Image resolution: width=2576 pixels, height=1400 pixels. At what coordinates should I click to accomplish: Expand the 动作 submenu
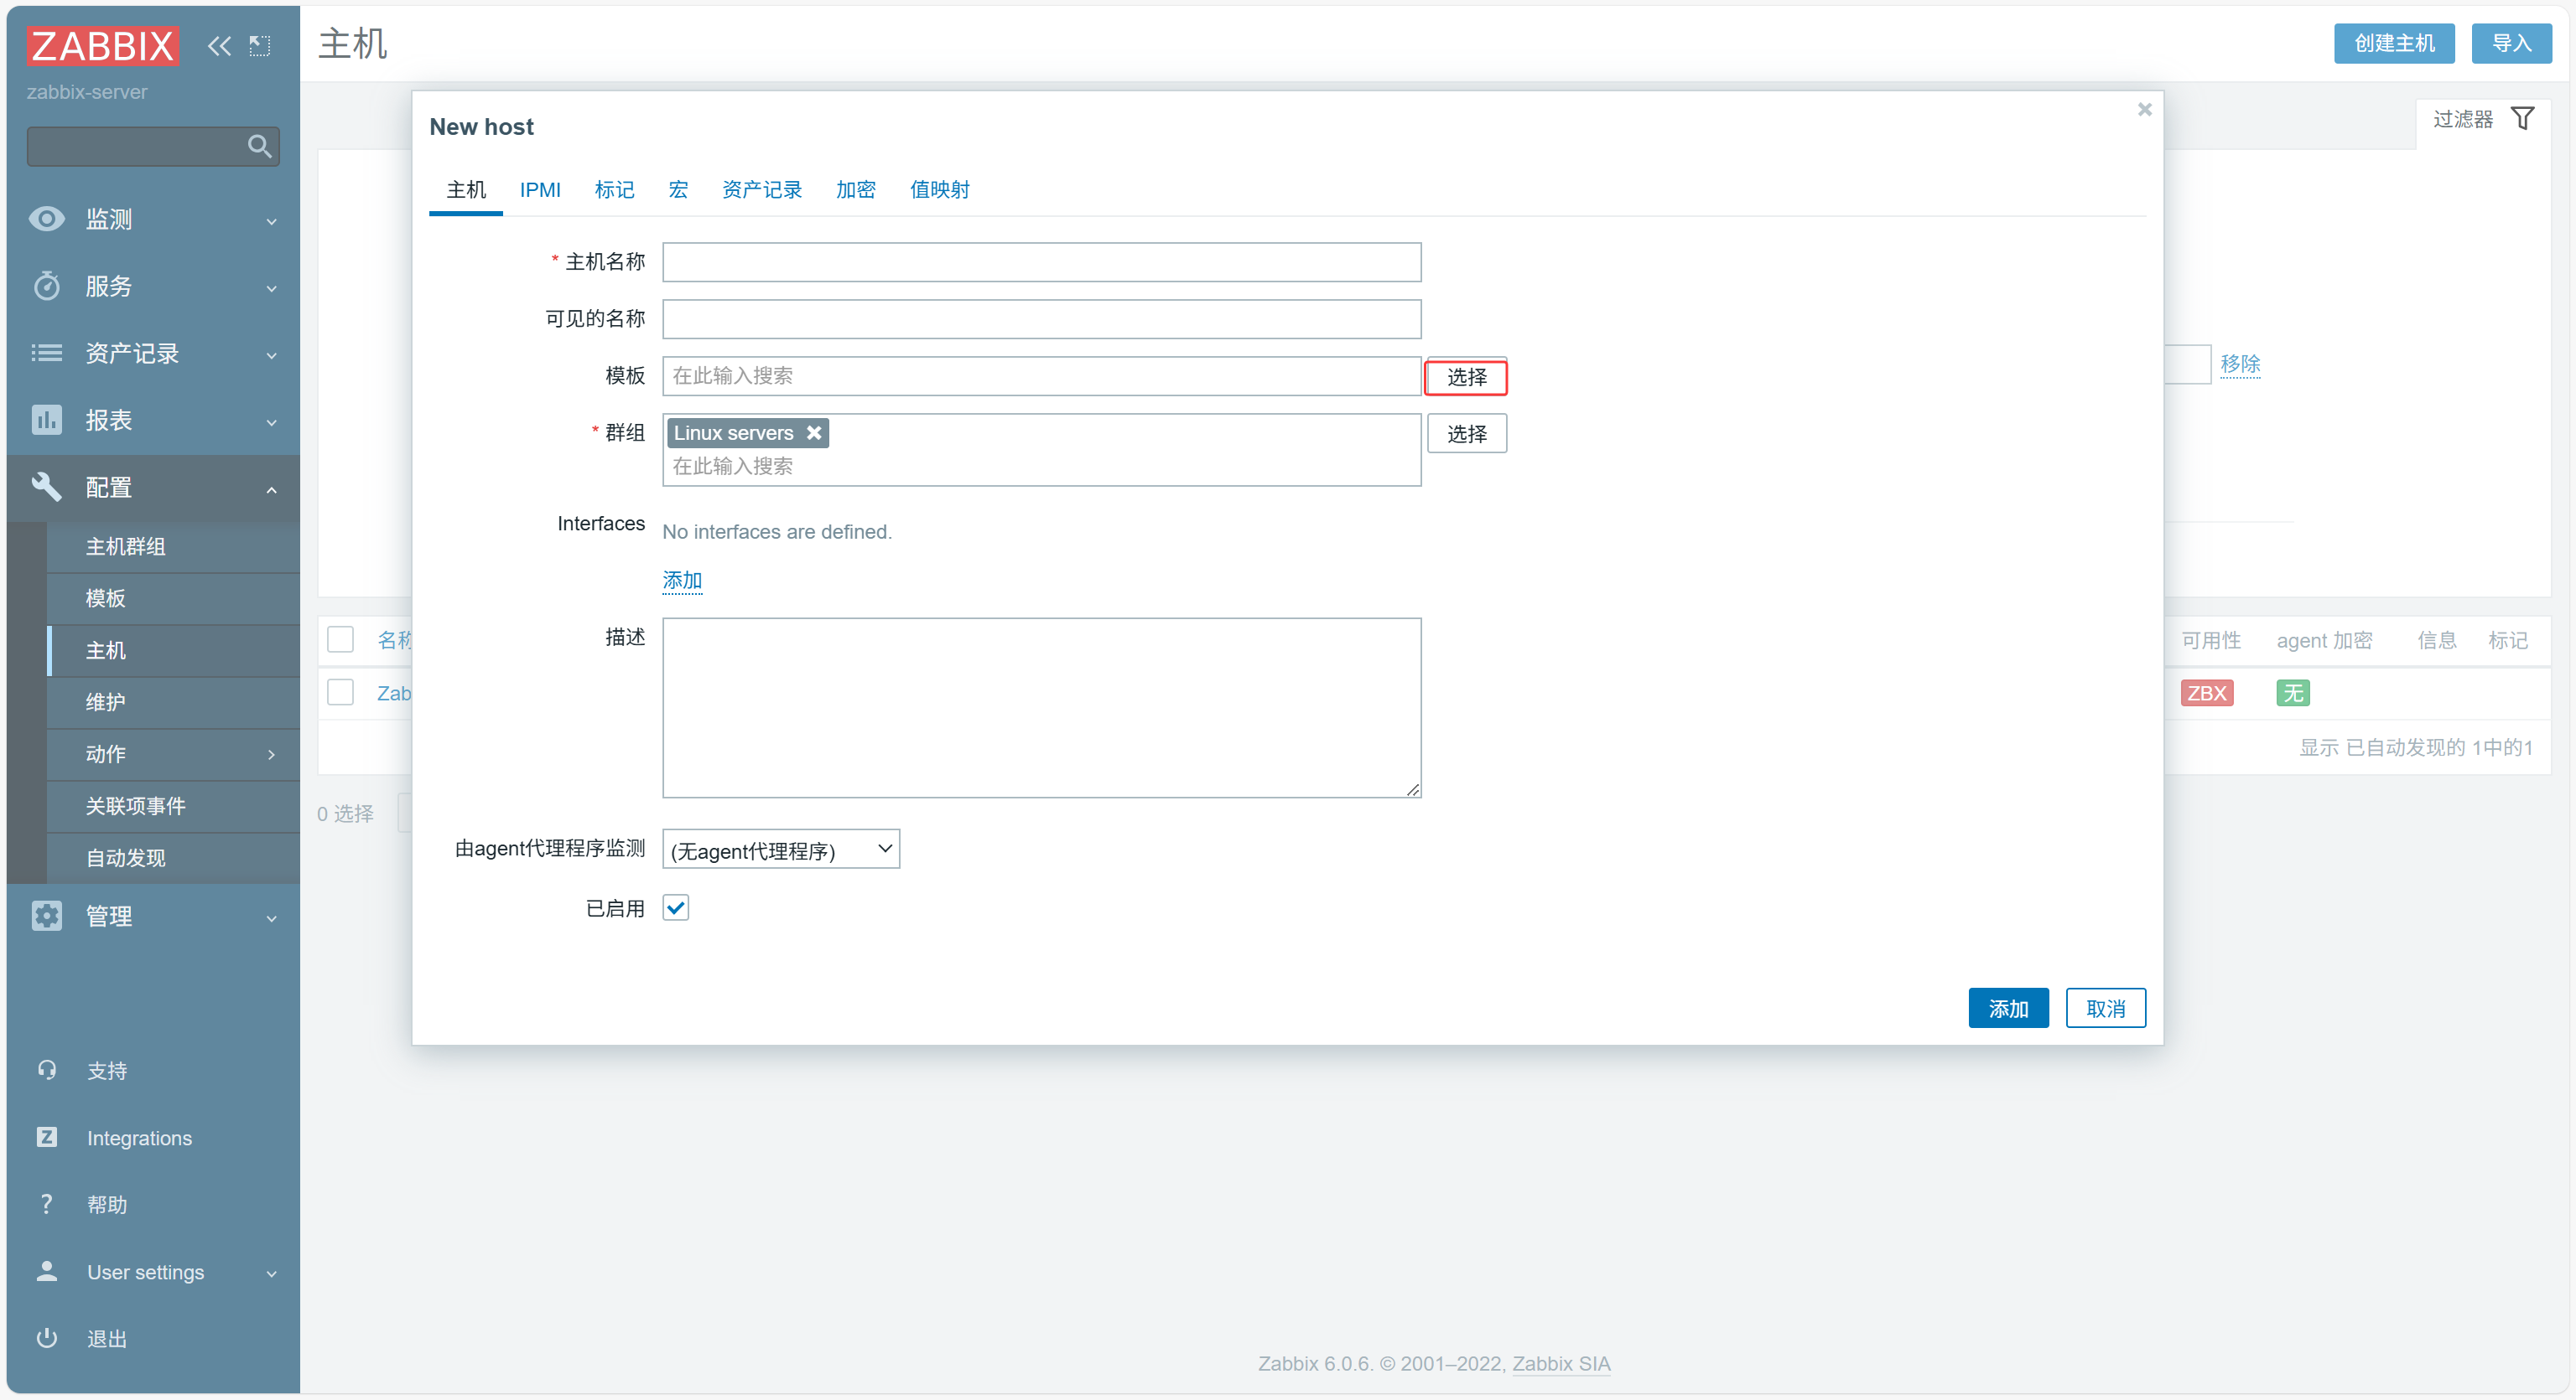271,755
